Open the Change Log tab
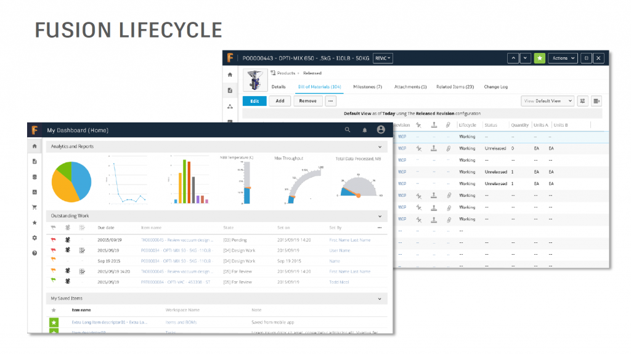The height and width of the screenshot is (355, 631). tap(495, 87)
